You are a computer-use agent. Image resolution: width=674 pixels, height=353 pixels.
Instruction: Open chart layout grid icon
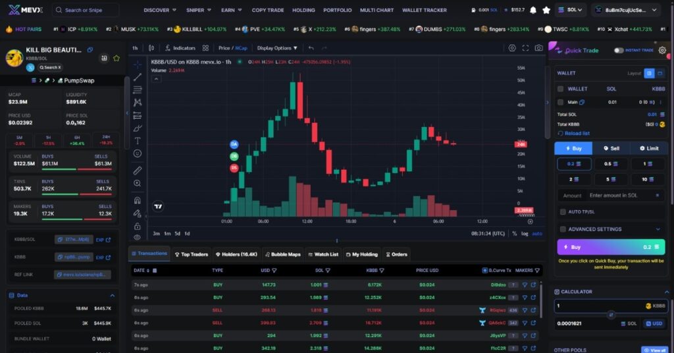205,48
